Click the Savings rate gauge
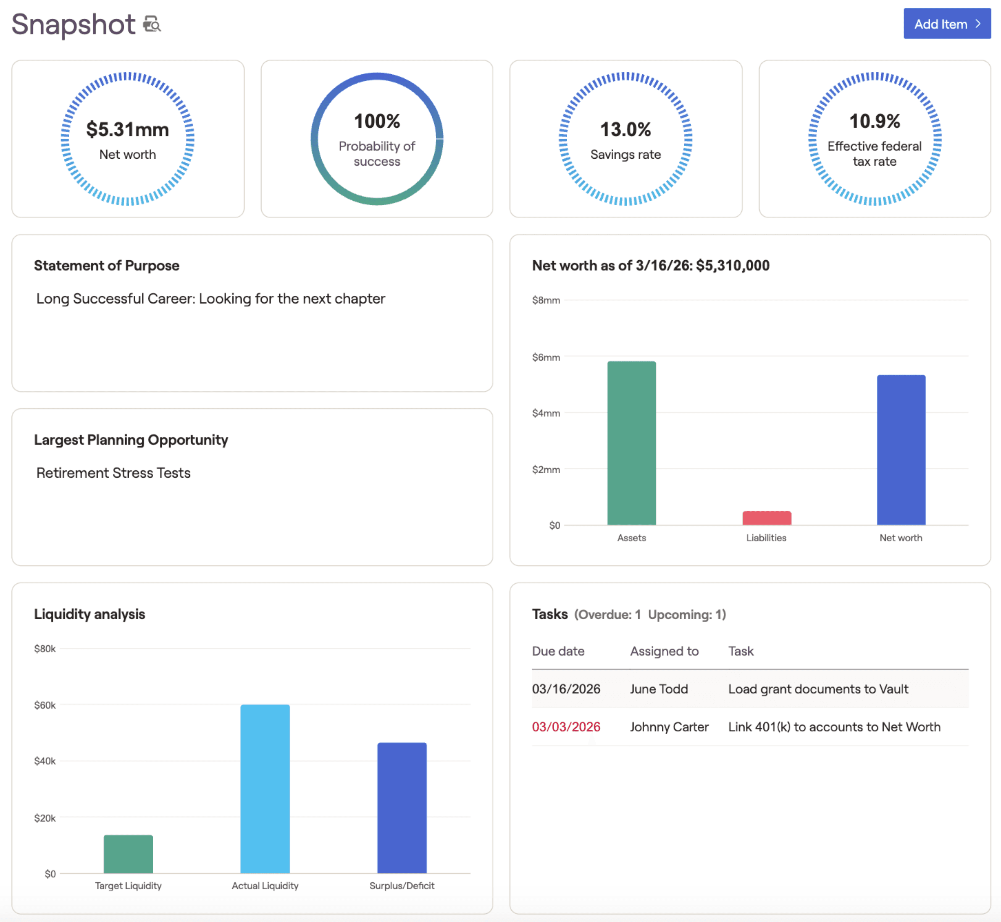The width and height of the screenshot is (1001, 922). [x=625, y=140]
